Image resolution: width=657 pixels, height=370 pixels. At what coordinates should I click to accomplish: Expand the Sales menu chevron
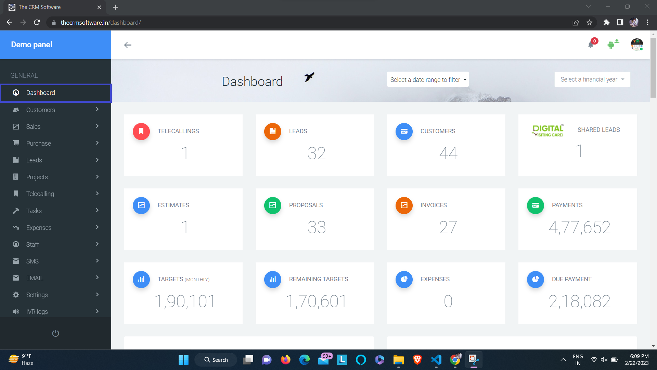click(x=97, y=126)
